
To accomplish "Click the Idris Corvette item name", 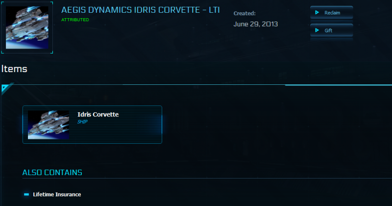I will pos(98,115).
